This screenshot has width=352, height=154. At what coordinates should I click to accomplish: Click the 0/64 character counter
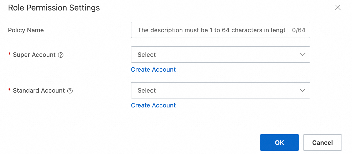coord(299,30)
